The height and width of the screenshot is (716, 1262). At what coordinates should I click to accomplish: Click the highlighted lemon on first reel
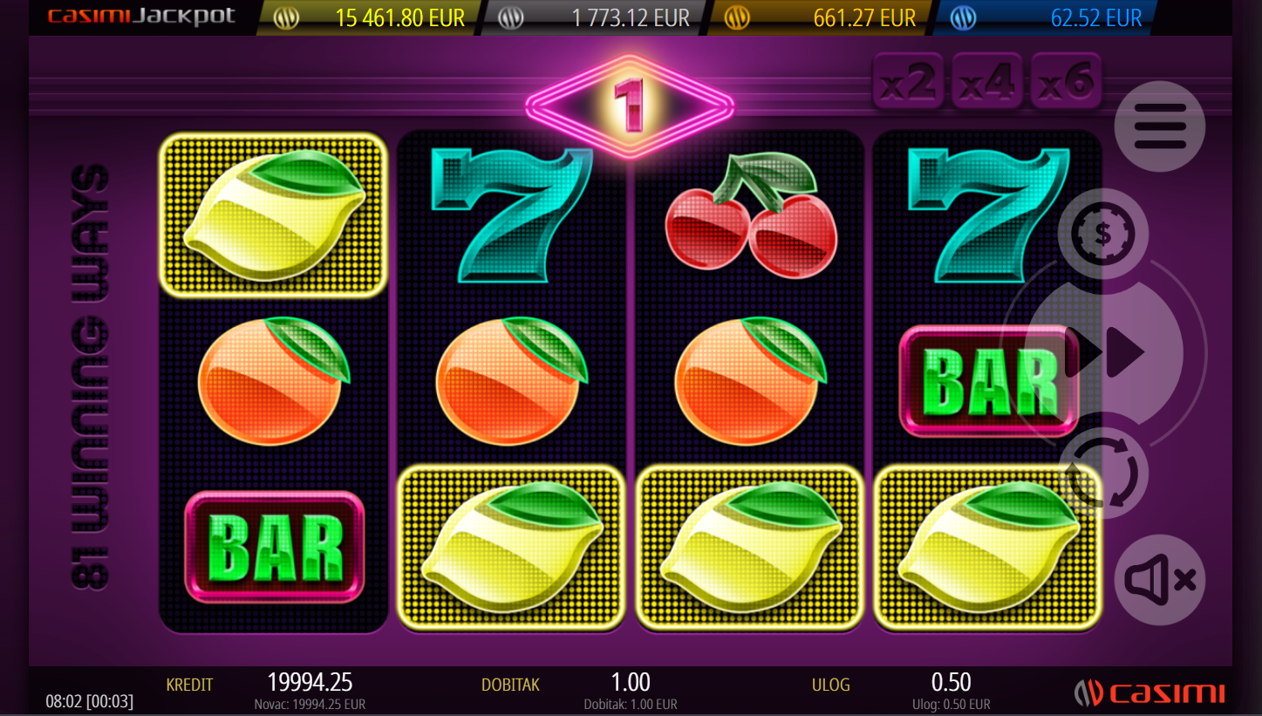(x=274, y=215)
